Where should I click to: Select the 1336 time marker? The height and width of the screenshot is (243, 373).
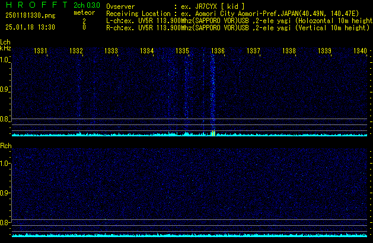pyautogui.click(x=218, y=51)
